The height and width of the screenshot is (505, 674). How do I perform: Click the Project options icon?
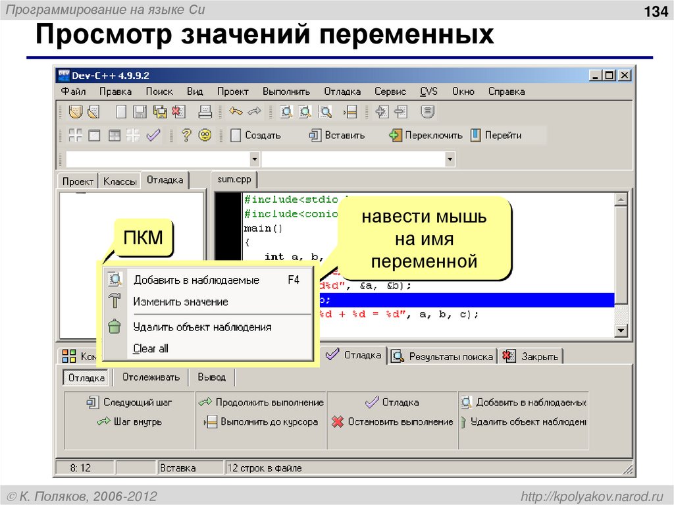(x=427, y=112)
